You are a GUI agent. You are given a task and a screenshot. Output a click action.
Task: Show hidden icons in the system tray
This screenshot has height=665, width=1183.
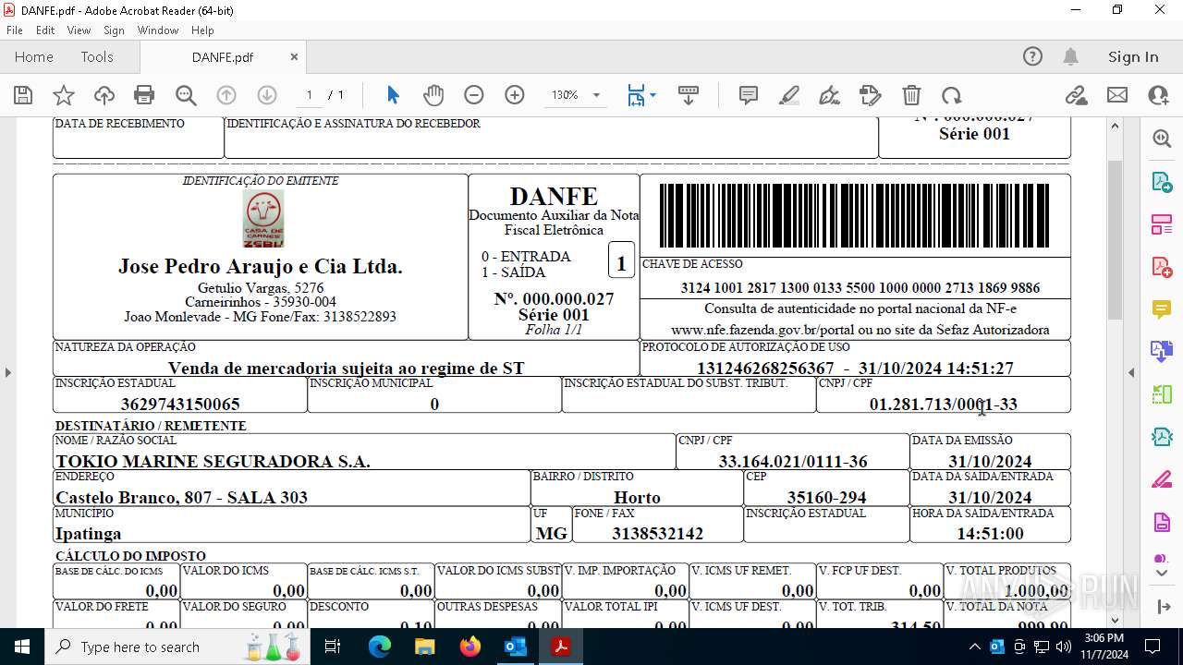coord(974,647)
